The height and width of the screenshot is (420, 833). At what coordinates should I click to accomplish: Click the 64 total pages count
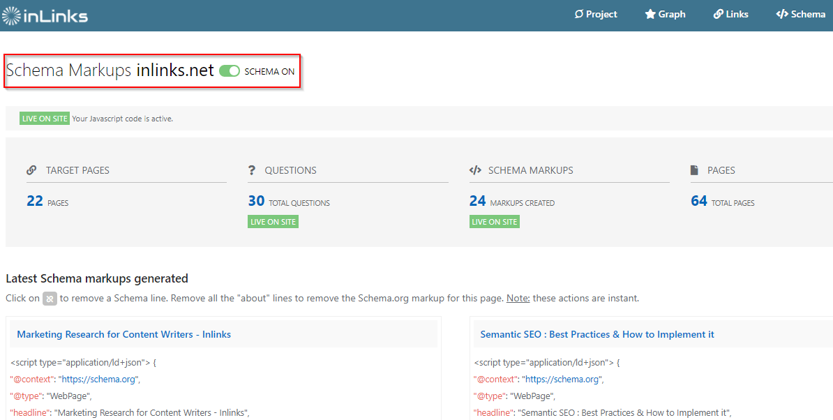click(x=698, y=201)
